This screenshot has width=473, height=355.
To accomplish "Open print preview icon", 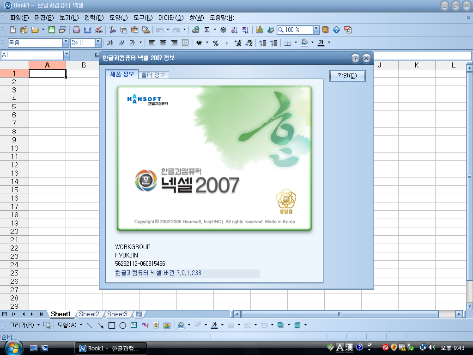I will coord(87,30).
